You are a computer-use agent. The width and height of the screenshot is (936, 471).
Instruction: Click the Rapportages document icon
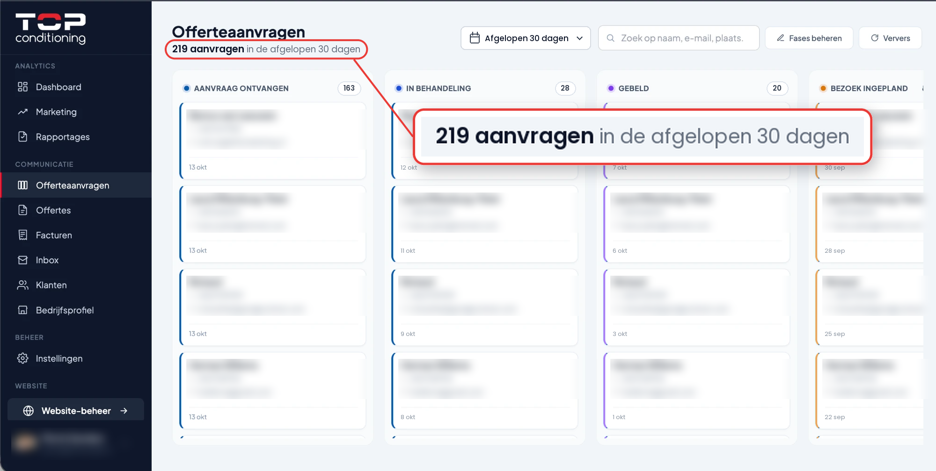[22, 136]
